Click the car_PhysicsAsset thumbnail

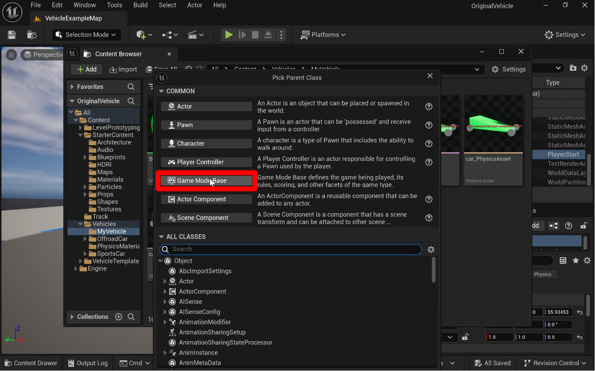(x=493, y=124)
